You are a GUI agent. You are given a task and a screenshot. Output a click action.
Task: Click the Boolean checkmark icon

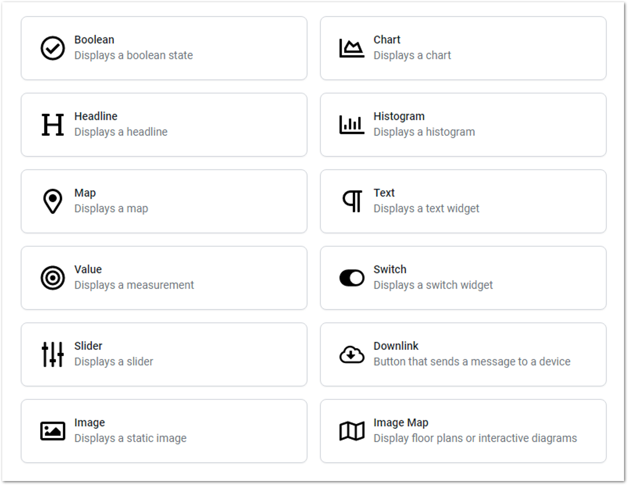pos(52,47)
